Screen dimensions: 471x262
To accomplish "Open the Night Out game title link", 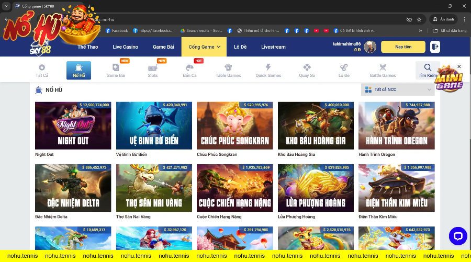I will [x=44, y=155].
